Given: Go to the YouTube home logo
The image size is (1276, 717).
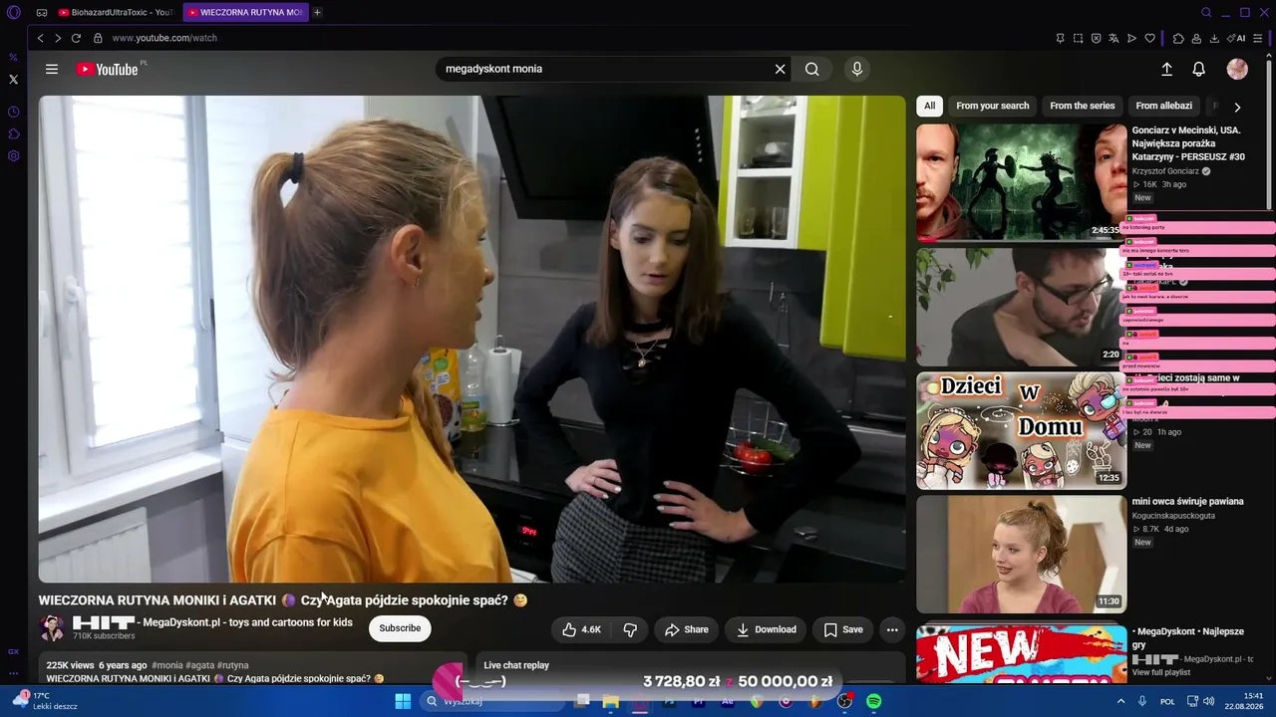Looking at the screenshot, I should [x=108, y=69].
